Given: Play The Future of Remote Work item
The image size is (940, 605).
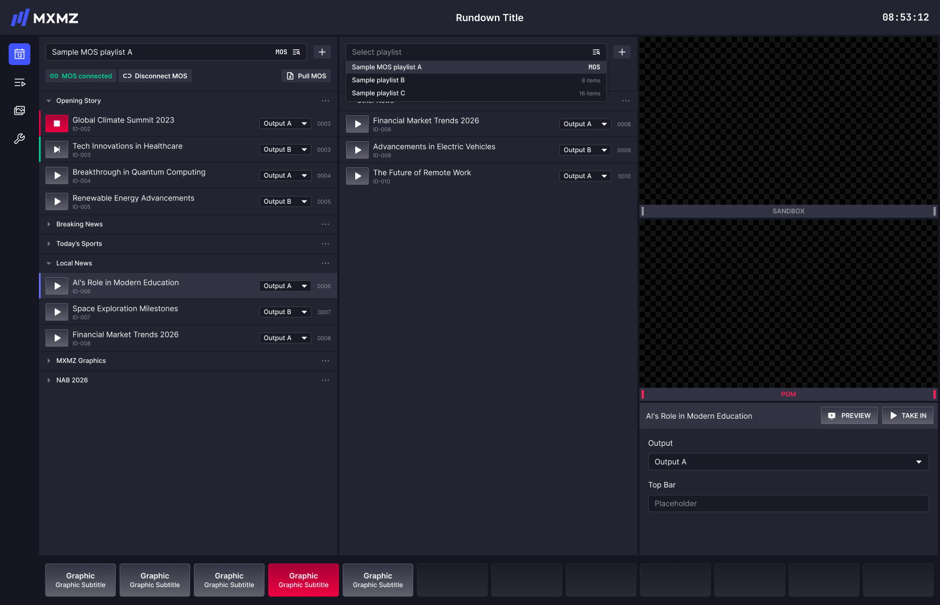Looking at the screenshot, I should point(357,176).
